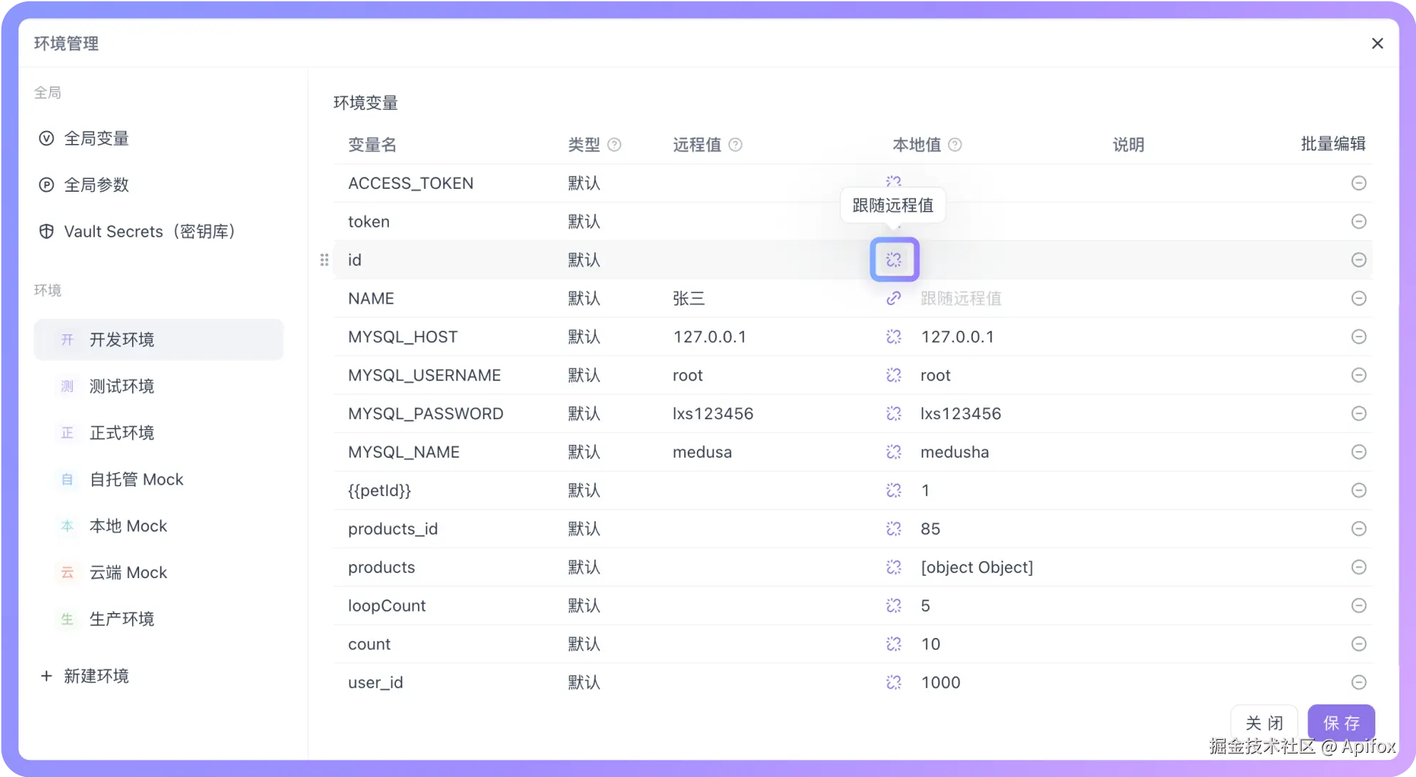Image resolution: width=1416 pixels, height=777 pixels.
Task: Click the MYSQL_NAME local value field
Action: pyautogui.click(x=954, y=453)
